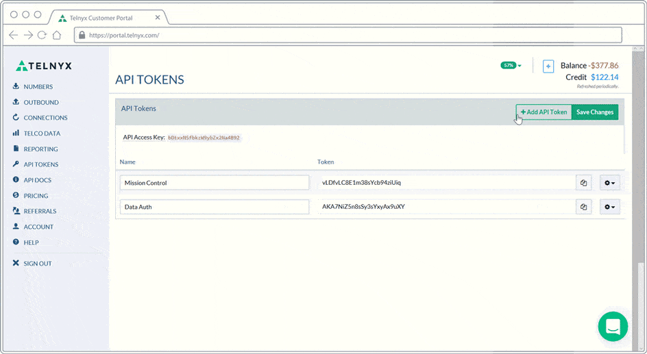This screenshot has width=647, height=354.
Task: Open API Docs page
Action: (38, 180)
